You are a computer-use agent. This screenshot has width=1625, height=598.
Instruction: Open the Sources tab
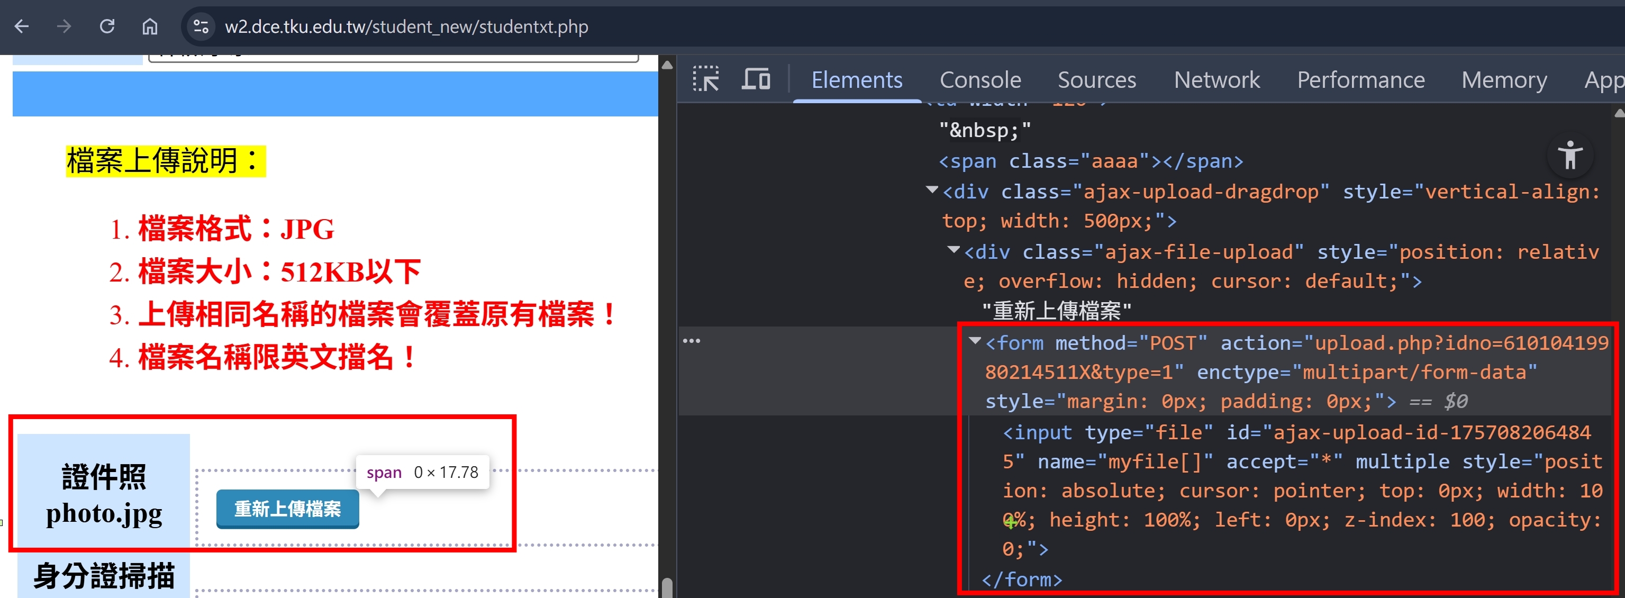tap(1097, 80)
